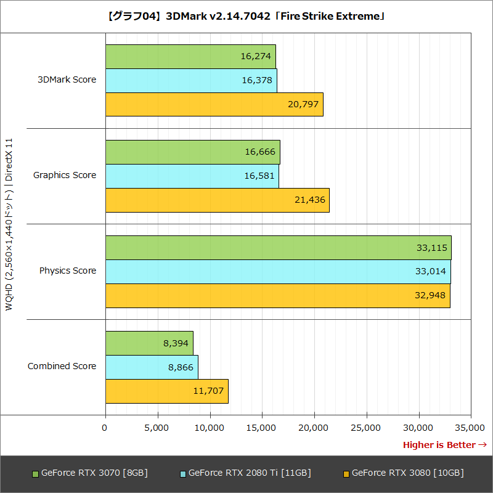493x493 pixels.
Task: Select the Combined Score axis label
Action: pyautogui.click(x=62, y=366)
